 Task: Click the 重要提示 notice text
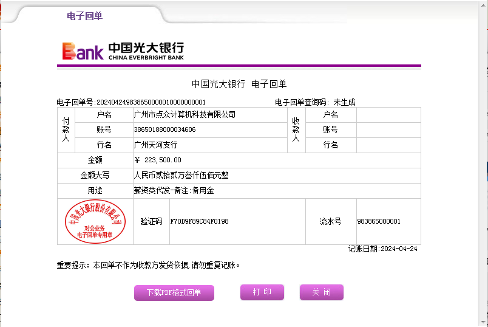tap(149, 265)
